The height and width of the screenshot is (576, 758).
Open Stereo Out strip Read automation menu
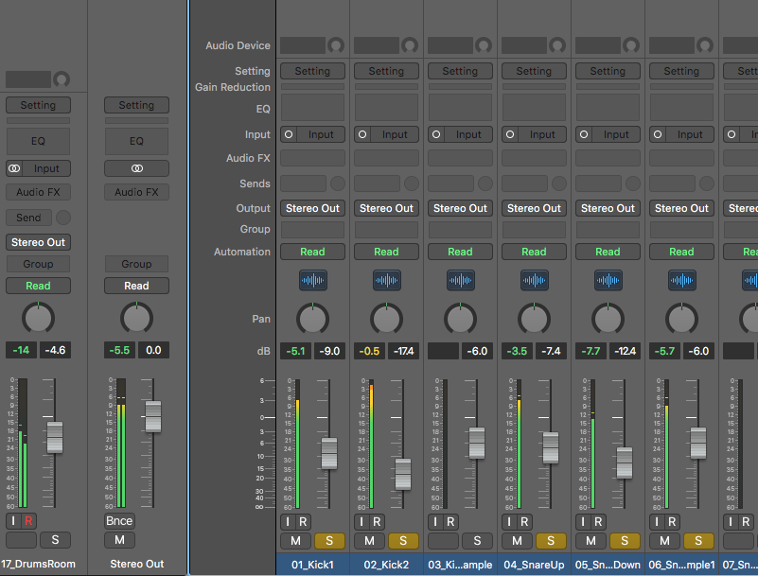[x=137, y=286]
